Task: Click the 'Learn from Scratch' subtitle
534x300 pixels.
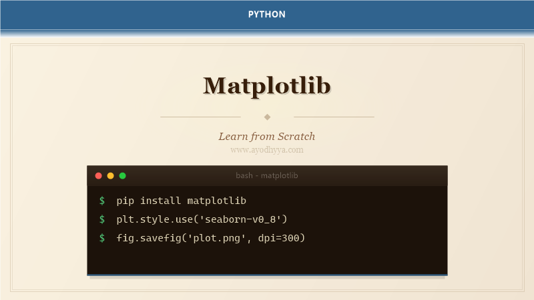Action: tap(267, 137)
